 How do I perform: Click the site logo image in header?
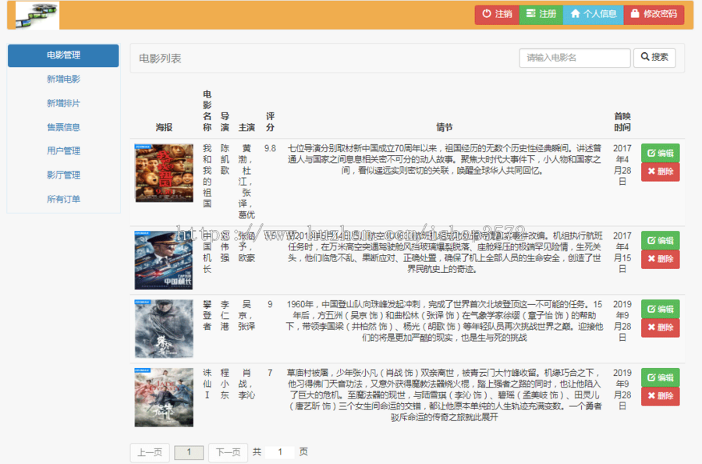pos(37,16)
